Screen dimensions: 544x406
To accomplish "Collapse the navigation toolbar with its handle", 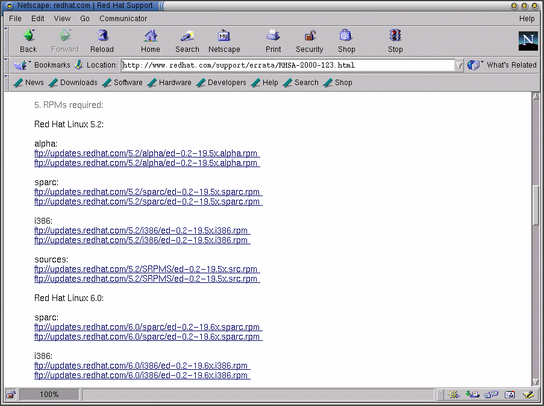I will (x=6, y=41).
